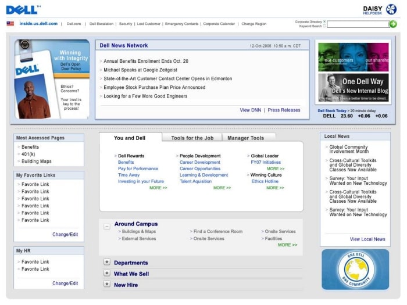Open FY07 Initiatives link
Screen dimensions: 407x305
click(x=266, y=162)
